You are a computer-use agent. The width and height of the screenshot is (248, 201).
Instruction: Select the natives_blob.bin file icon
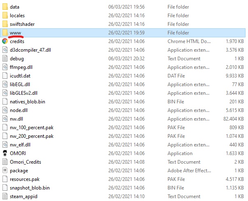[5, 102]
